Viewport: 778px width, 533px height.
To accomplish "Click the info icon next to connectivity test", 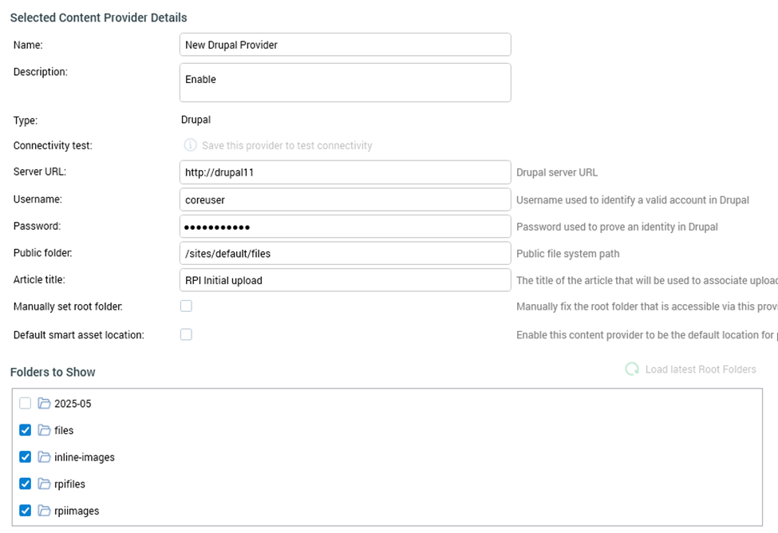I will pyautogui.click(x=190, y=145).
